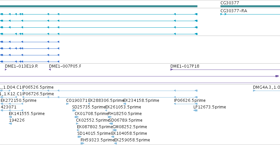This screenshot has height=145, width=280.
Task: Select the DME1-017P18 feature label
Action: (185, 66)
